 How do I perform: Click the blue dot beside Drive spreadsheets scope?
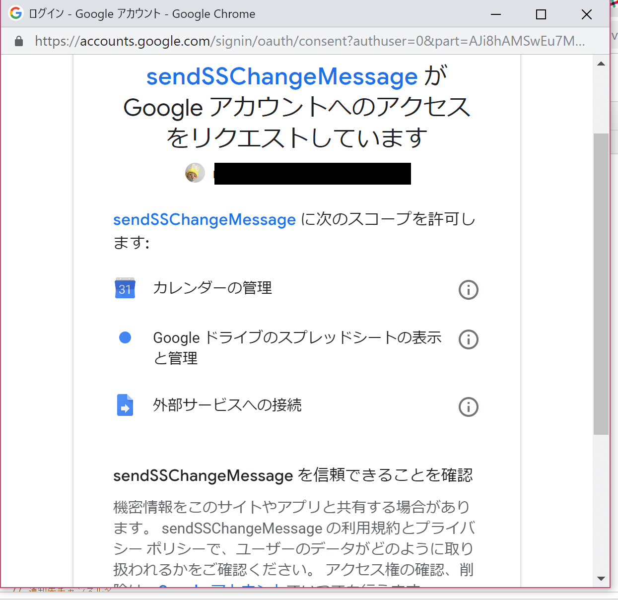pyautogui.click(x=125, y=338)
